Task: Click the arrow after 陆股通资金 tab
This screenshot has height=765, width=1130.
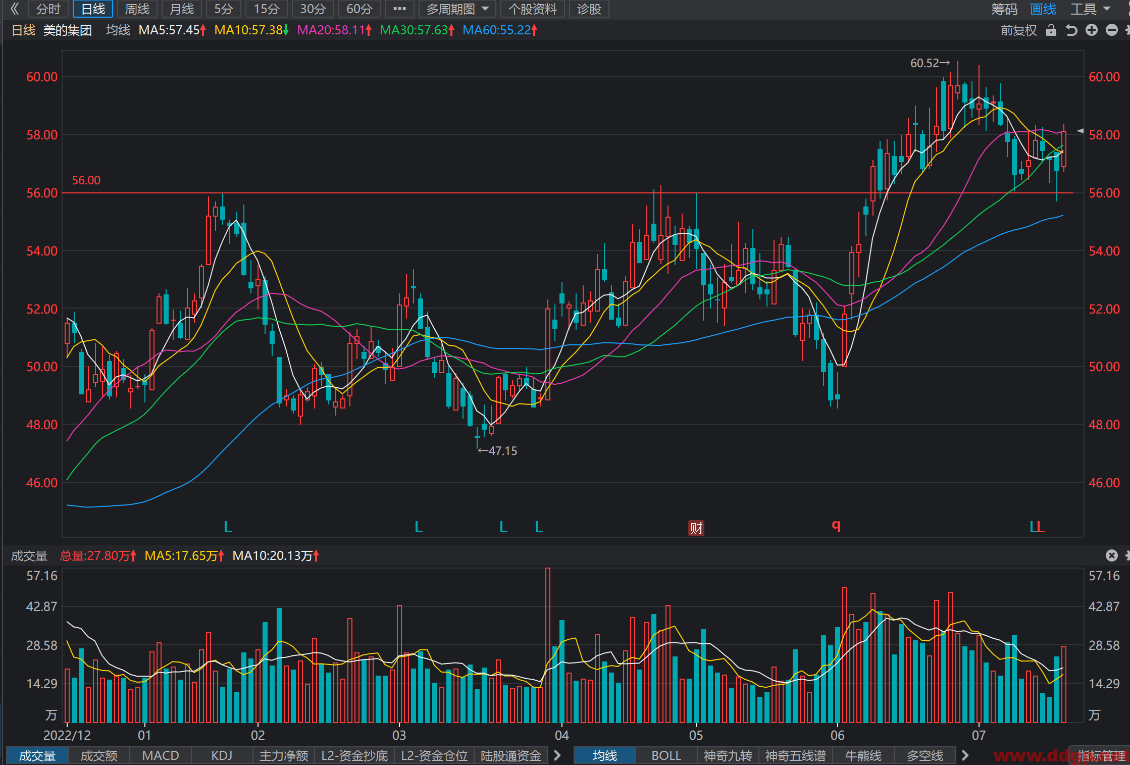Action: point(557,755)
